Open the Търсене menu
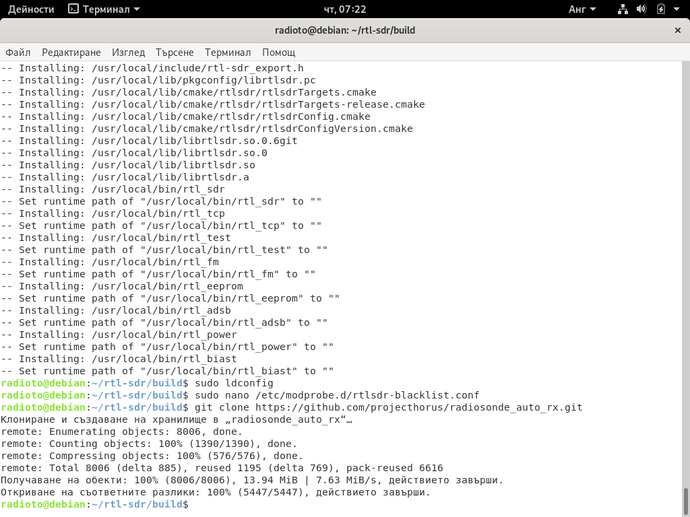Screen dimensions: 690x517 tap(175, 53)
